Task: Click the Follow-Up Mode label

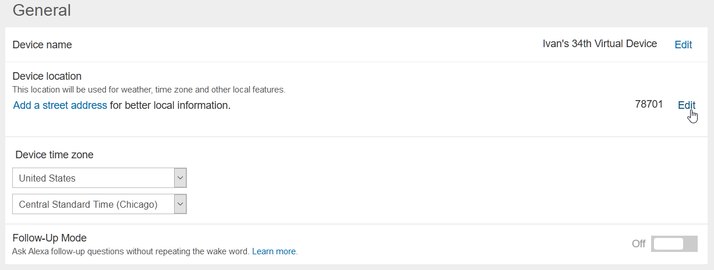Action: point(50,238)
